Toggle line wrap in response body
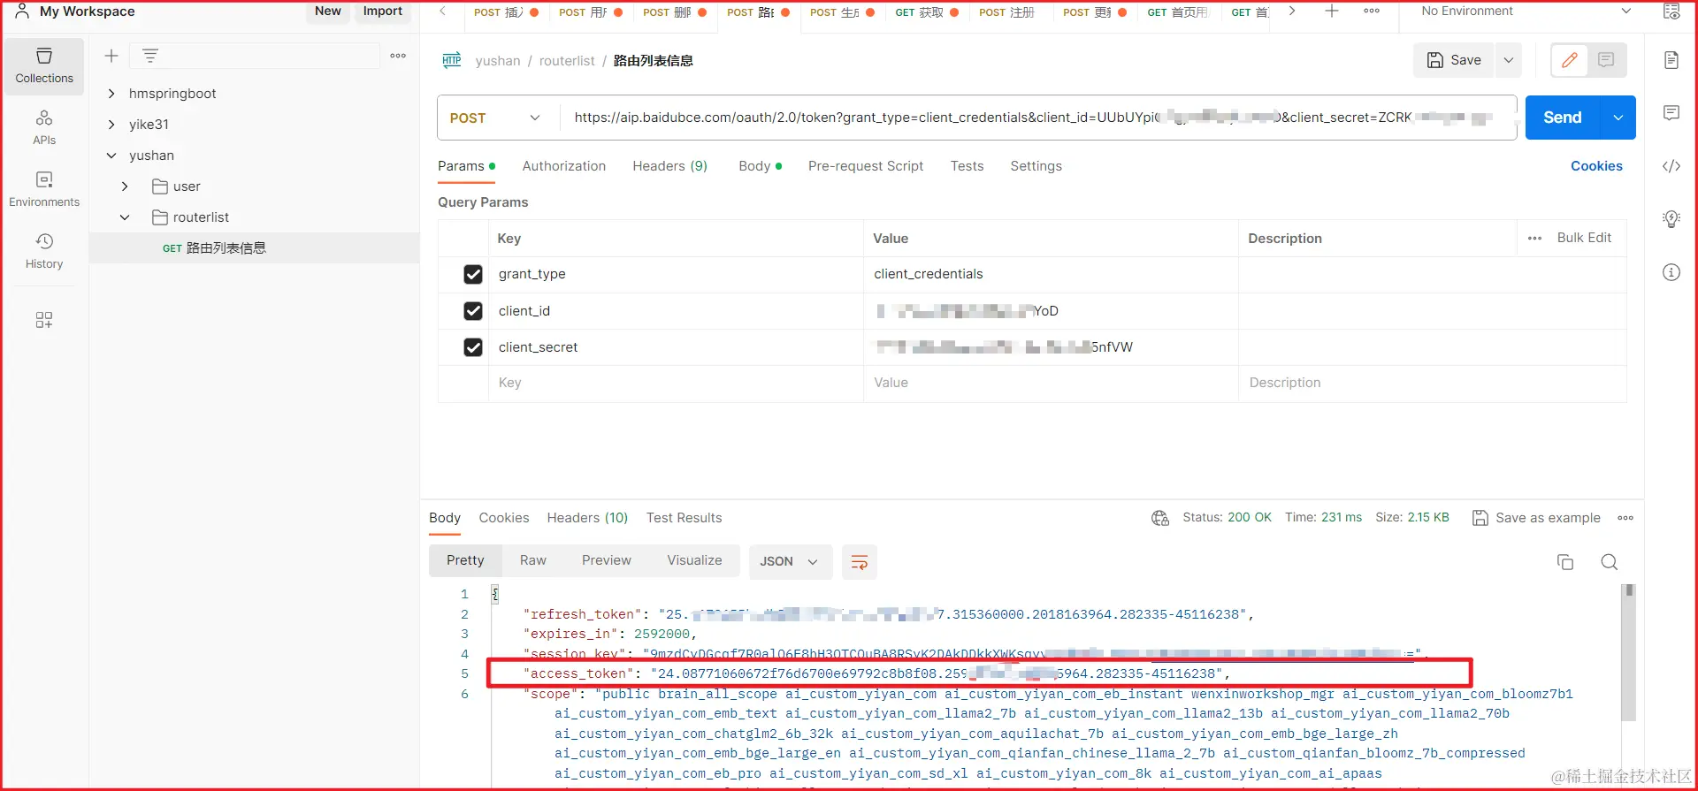The image size is (1698, 791). (x=859, y=562)
